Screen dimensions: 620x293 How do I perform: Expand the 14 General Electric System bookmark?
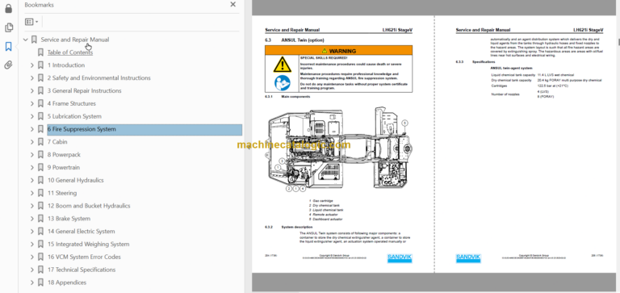(32, 232)
